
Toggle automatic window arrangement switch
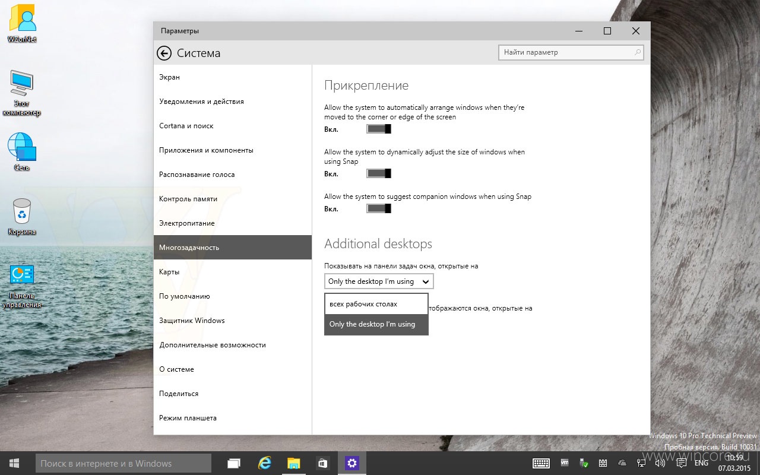(379, 129)
